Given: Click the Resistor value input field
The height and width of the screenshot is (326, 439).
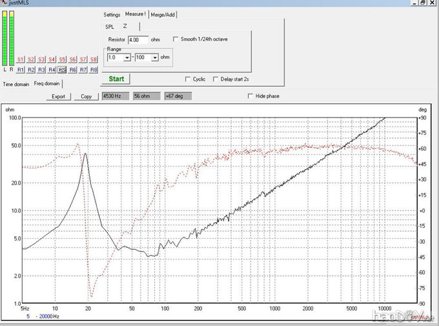Looking at the screenshot, I should [138, 39].
